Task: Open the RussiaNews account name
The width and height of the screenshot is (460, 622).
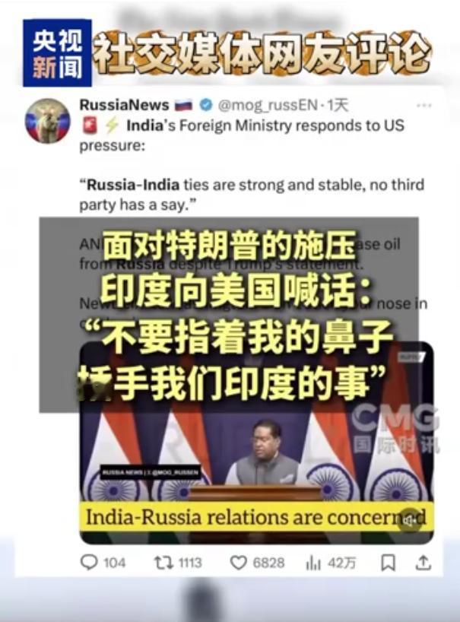Action: point(124,105)
